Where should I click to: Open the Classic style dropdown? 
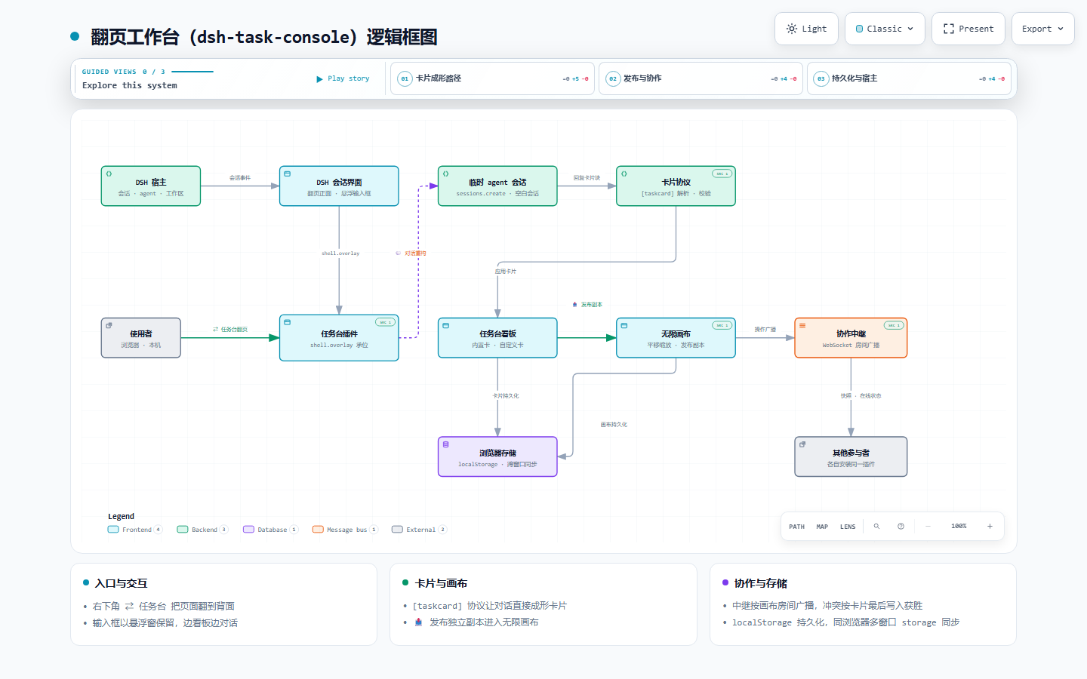tap(885, 29)
